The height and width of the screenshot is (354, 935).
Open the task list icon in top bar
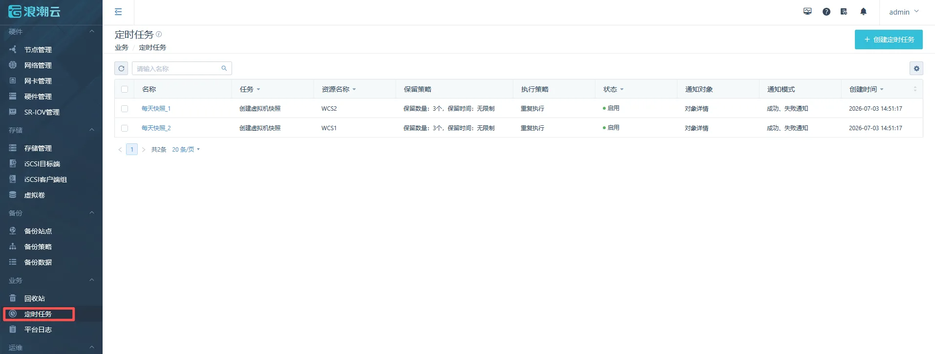[844, 12]
